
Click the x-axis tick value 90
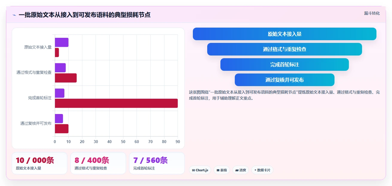point(178,142)
